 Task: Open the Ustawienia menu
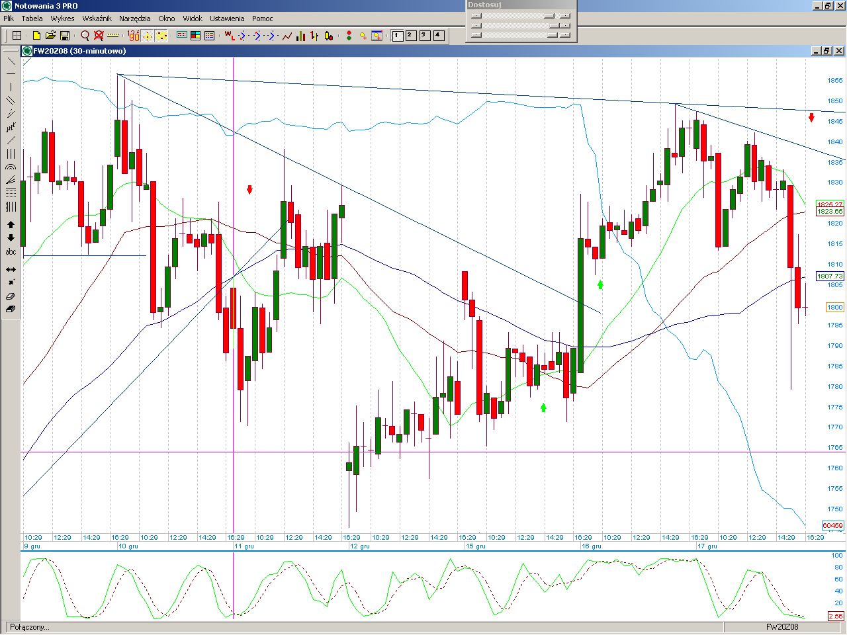click(227, 19)
